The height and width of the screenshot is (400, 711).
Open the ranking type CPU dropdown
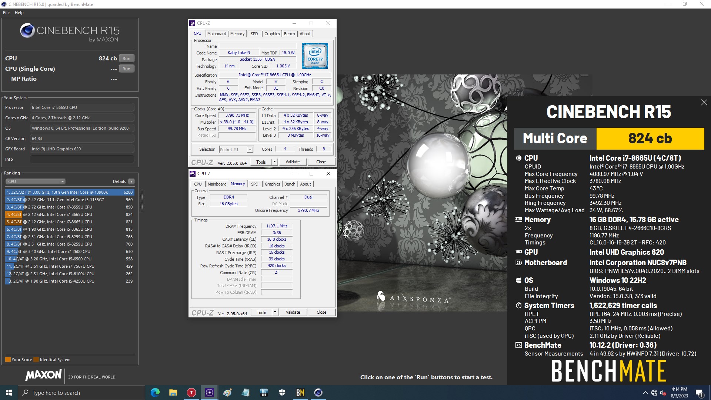pos(36,181)
